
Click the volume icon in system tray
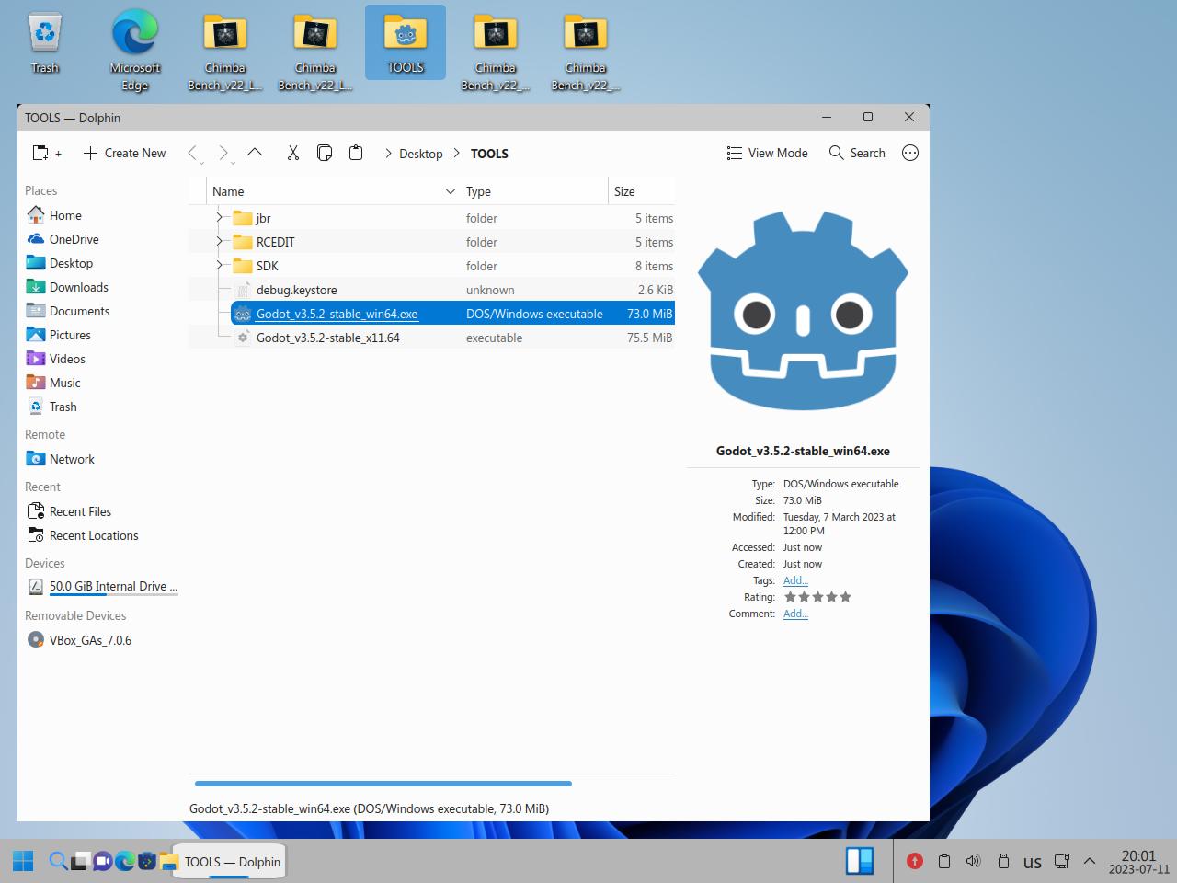973,861
